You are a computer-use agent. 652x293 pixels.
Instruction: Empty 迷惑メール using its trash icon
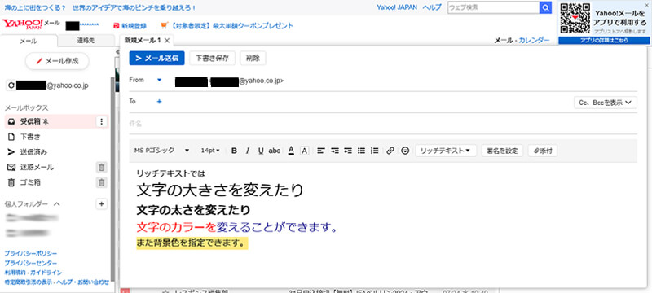tap(102, 167)
